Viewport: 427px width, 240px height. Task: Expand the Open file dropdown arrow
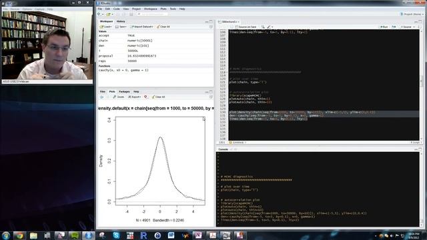click(112, 14)
